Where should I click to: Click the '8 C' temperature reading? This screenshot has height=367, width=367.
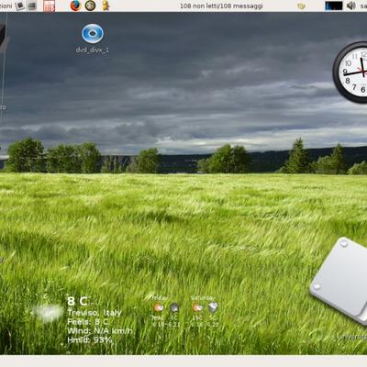coord(77,301)
